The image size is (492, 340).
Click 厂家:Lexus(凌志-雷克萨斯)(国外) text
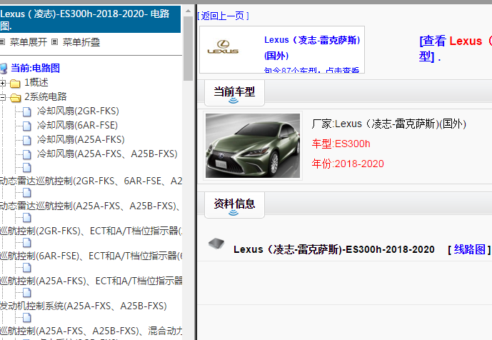(x=388, y=124)
